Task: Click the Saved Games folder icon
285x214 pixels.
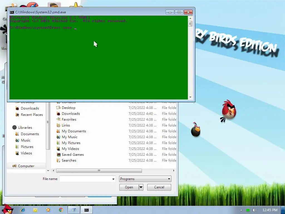Action: 58,154
